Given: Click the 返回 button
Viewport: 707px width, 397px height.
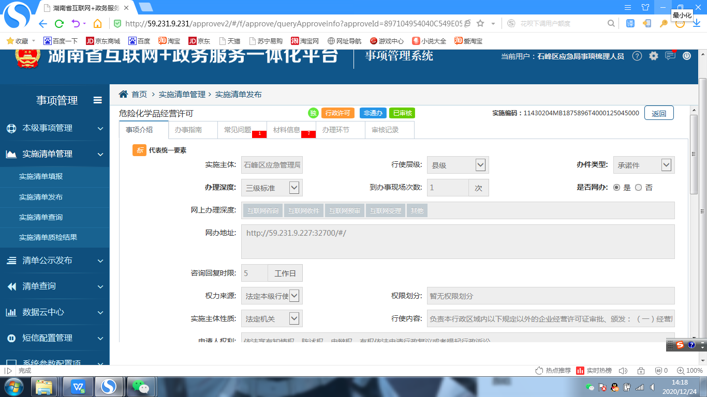Looking at the screenshot, I should [x=658, y=113].
